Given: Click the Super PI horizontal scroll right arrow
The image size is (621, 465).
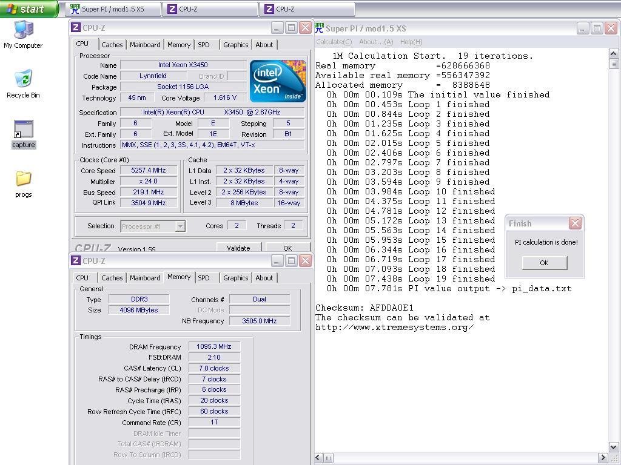Looking at the screenshot, I should point(603,458).
